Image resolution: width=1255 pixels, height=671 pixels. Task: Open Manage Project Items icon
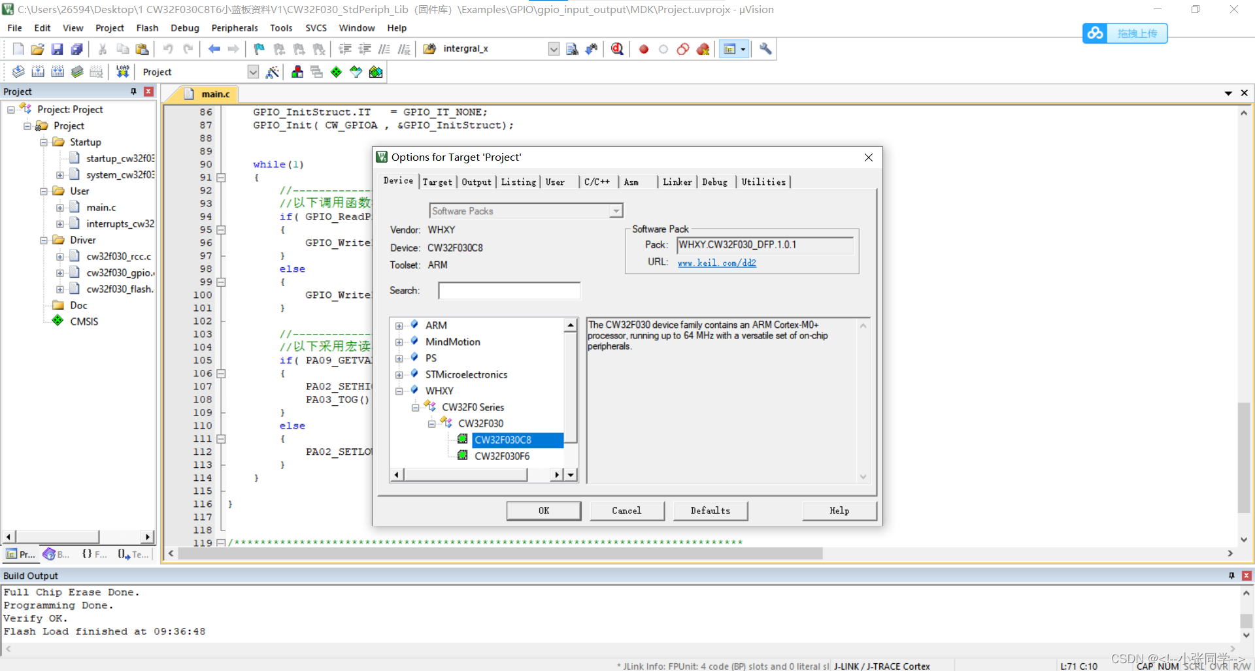pyautogui.click(x=297, y=72)
